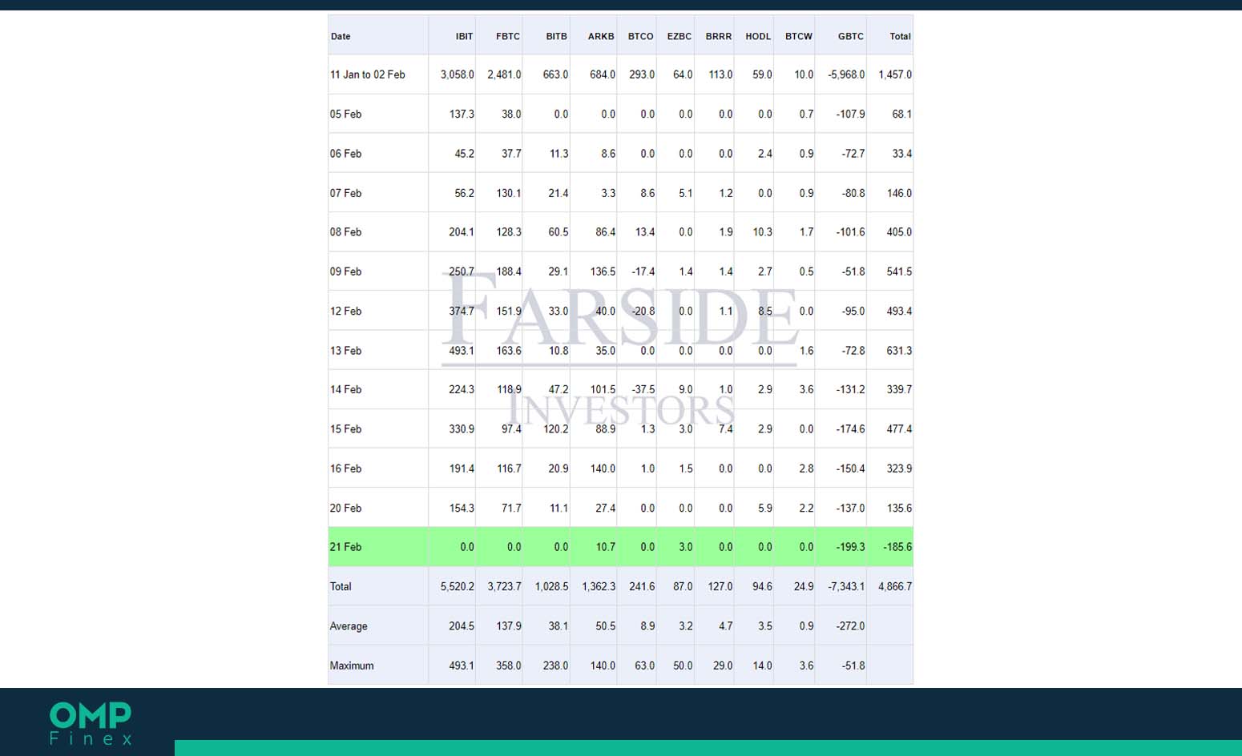1242x756 pixels.
Task: Select GBTC average -272.0
Action: (850, 626)
